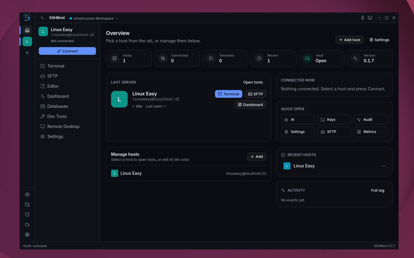Expand the Infrastructure Workspace dropdown

click(x=94, y=18)
